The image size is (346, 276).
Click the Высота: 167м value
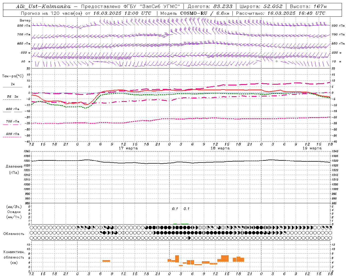point(308,6)
